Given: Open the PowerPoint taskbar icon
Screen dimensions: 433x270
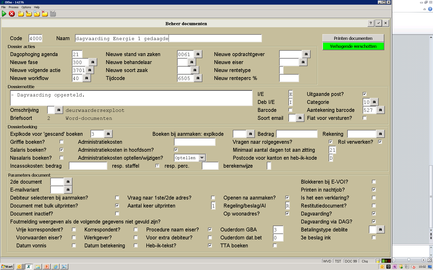Looking at the screenshot, I should click(x=47, y=267).
